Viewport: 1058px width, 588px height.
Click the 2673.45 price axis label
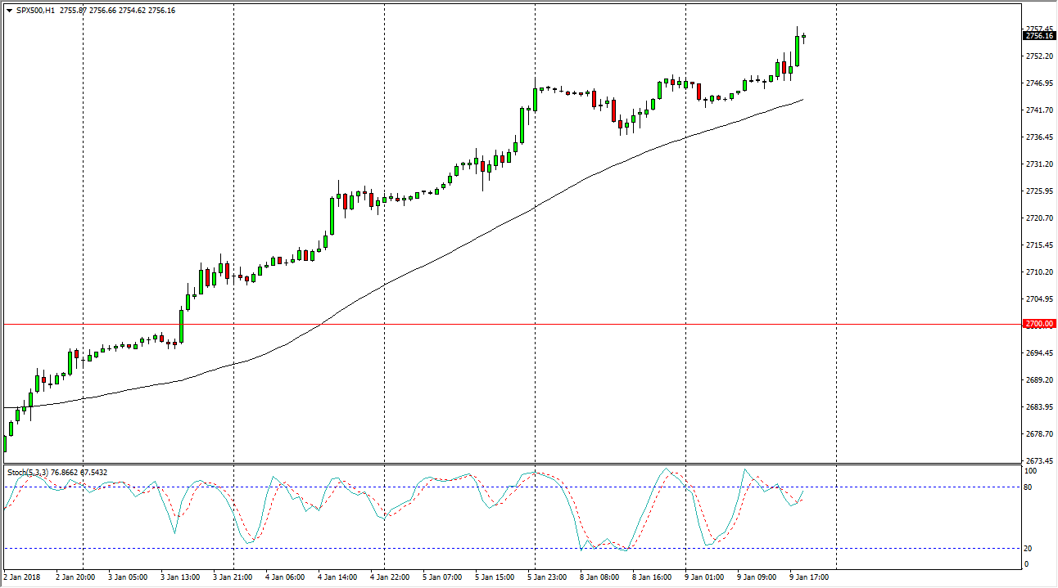1038,460
